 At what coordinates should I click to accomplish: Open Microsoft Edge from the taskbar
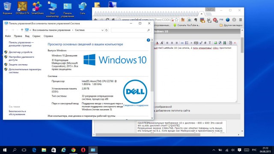[34, 150]
